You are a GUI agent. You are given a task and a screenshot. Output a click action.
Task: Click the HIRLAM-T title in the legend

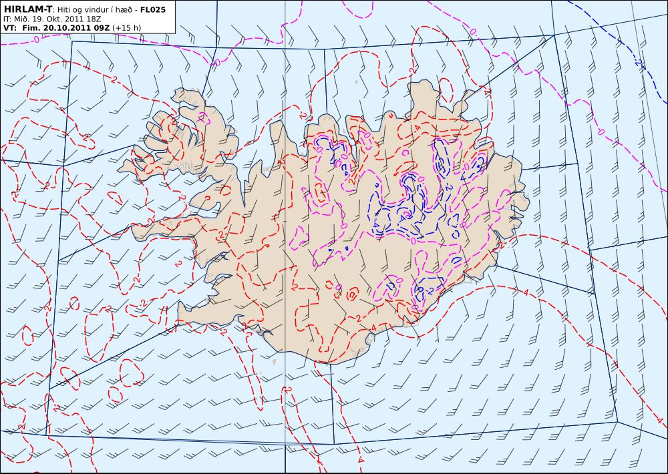(x=27, y=9)
